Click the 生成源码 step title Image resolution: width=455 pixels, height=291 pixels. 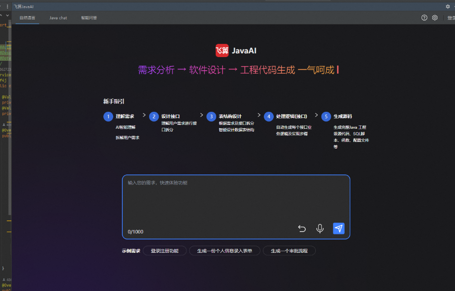tap(343, 116)
